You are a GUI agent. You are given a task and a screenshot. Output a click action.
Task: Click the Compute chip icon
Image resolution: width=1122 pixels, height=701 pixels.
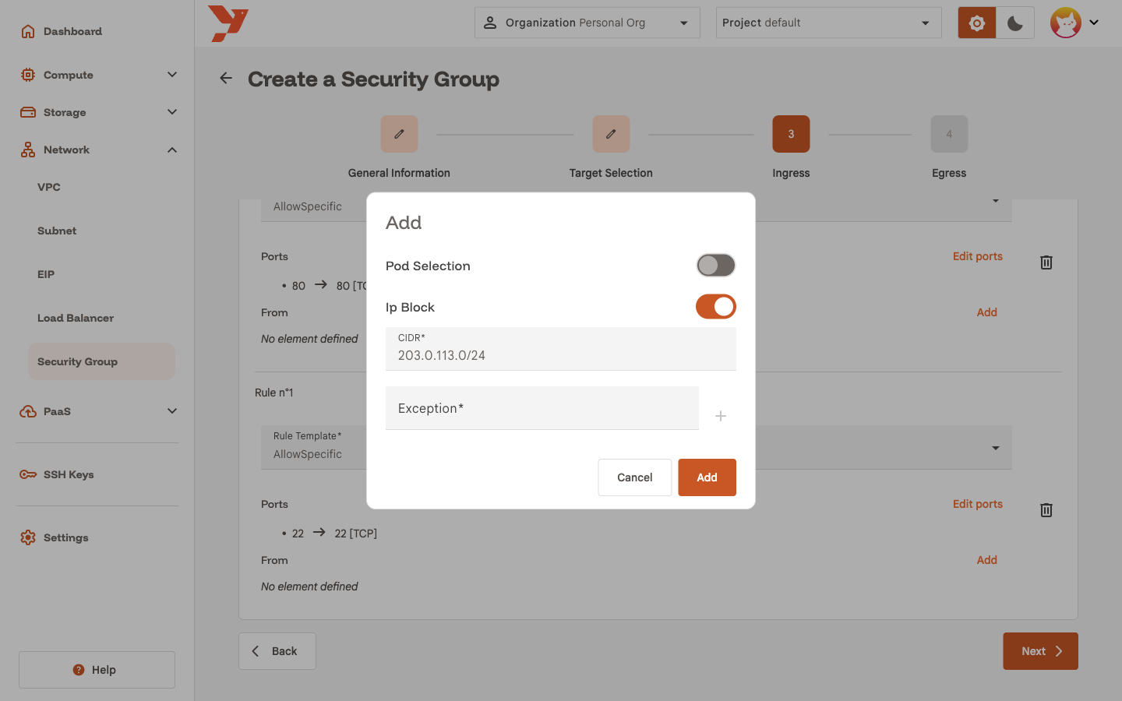pyautogui.click(x=28, y=75)
